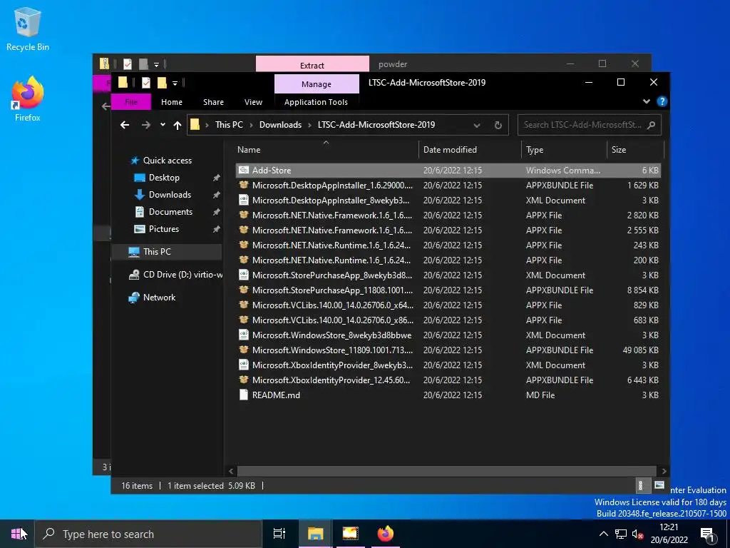Select the Microsoft.StorePurchaseApp_8wekyb3d8 XML file
Viewport: 730px width, 548px height.
(x=448, y=275)
